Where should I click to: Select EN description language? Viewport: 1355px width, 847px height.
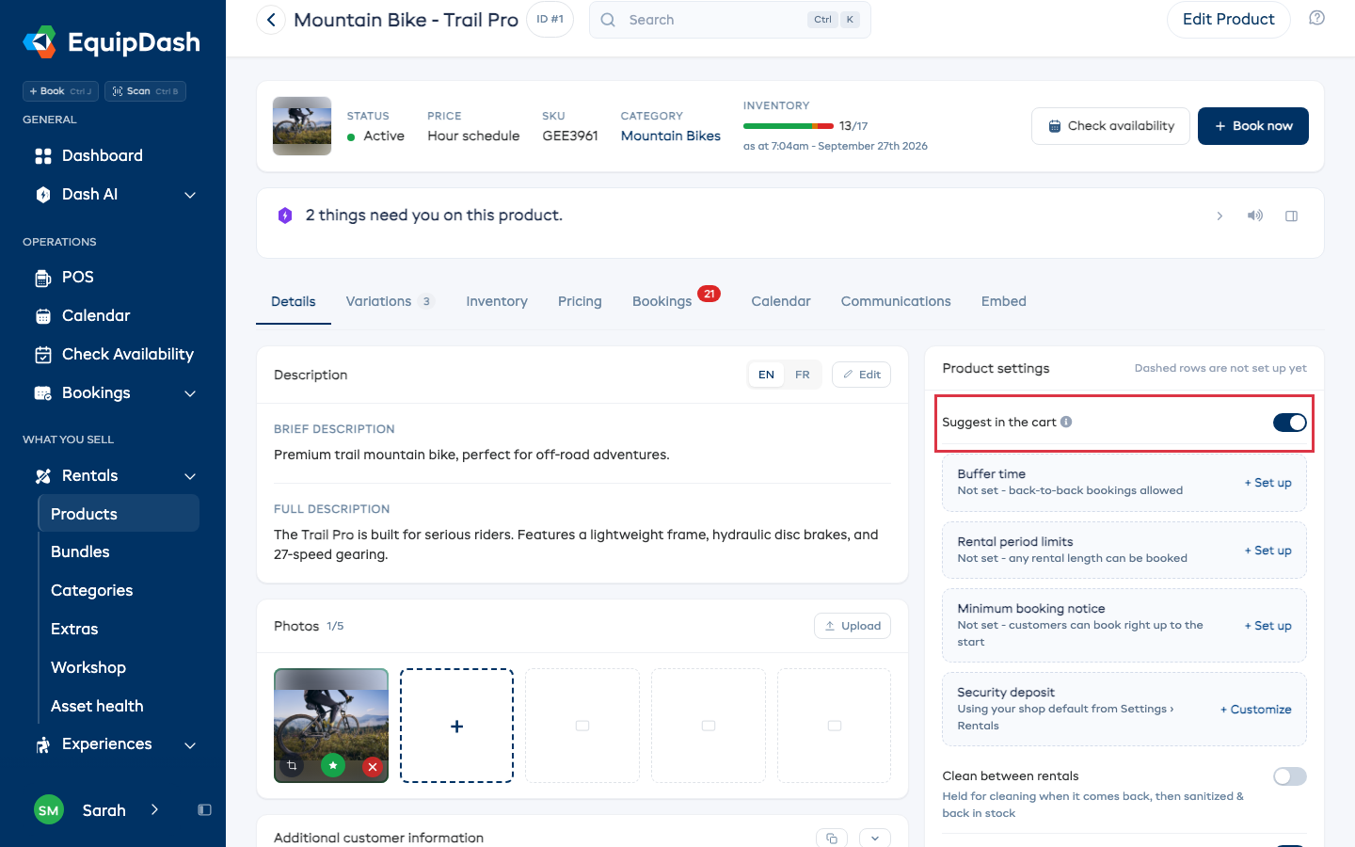tap(766, 375)
